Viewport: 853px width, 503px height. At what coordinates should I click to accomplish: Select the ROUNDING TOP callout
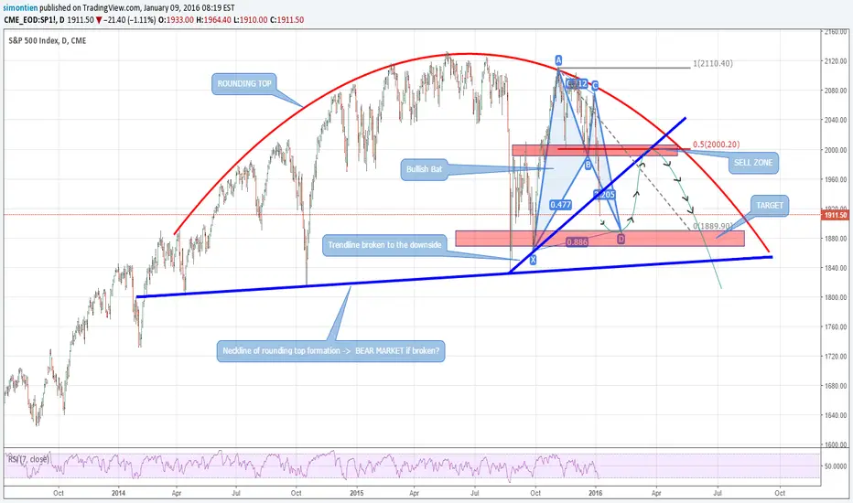(x=244, y=84)
